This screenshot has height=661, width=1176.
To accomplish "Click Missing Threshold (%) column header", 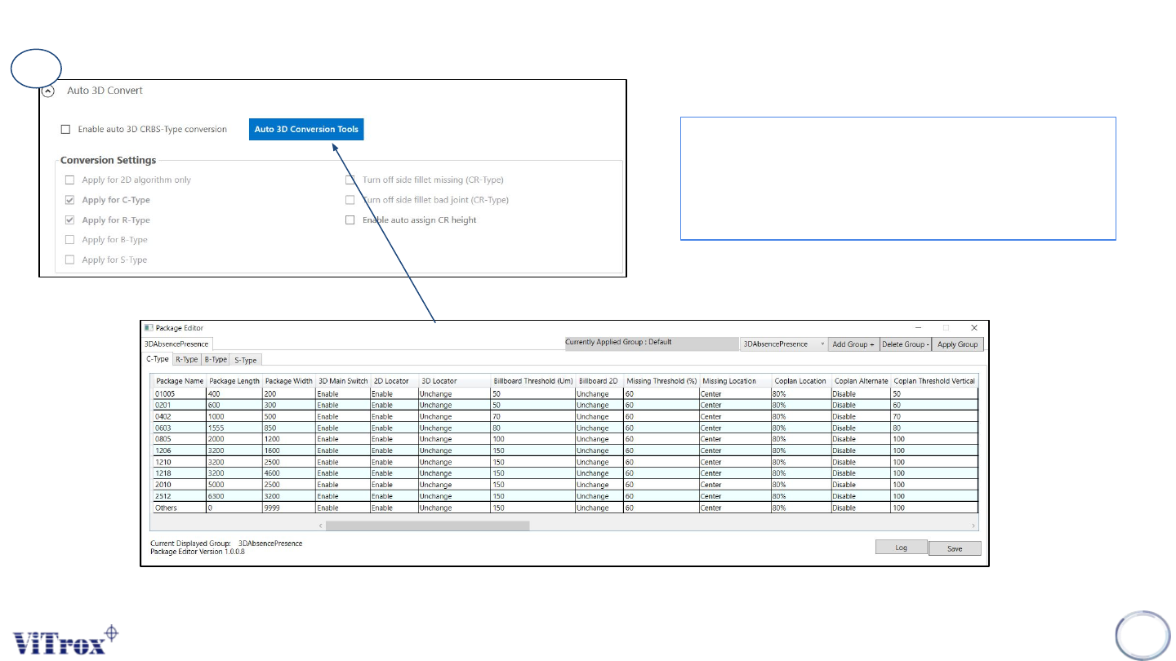I will click(662, 381).
